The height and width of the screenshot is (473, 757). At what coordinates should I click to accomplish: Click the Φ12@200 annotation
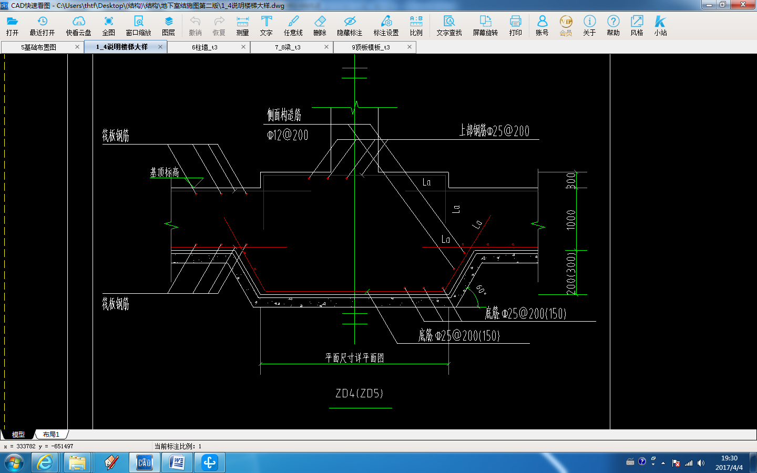click(x=287, y=135)
